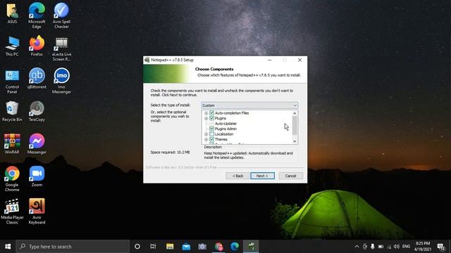Uncheck the Plugins Admin checkbox

212,129
